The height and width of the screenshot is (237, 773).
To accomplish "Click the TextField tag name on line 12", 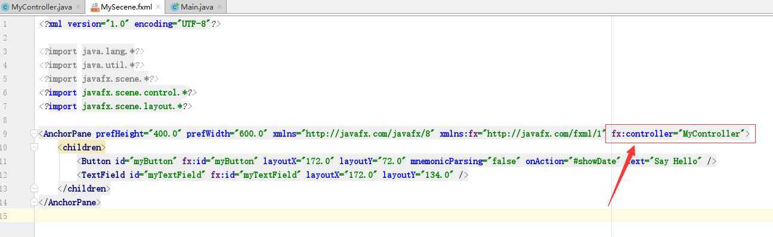I will click(103, 175).
